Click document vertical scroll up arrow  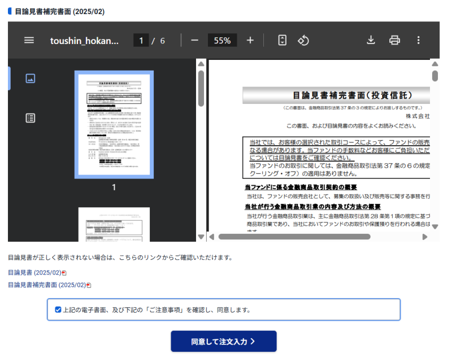(x=435, y=64)
